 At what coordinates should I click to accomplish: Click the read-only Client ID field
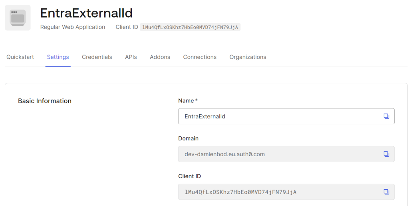pos(280,192)
